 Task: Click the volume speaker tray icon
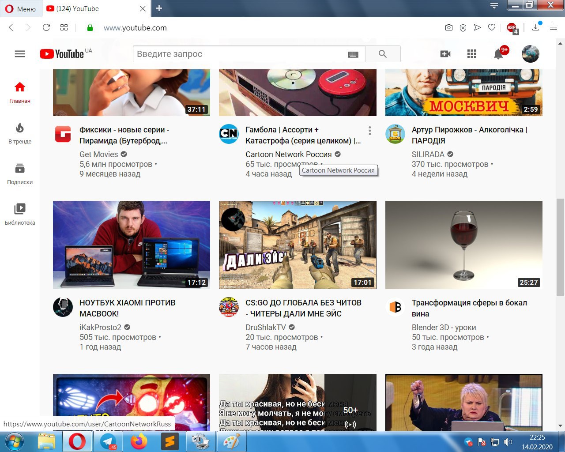point(508,442)
